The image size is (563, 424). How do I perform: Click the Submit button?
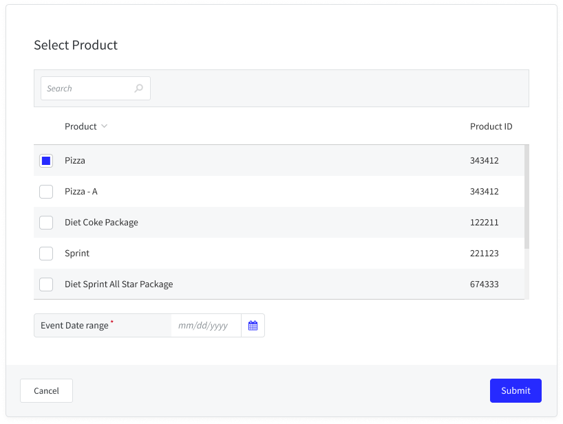516,390
